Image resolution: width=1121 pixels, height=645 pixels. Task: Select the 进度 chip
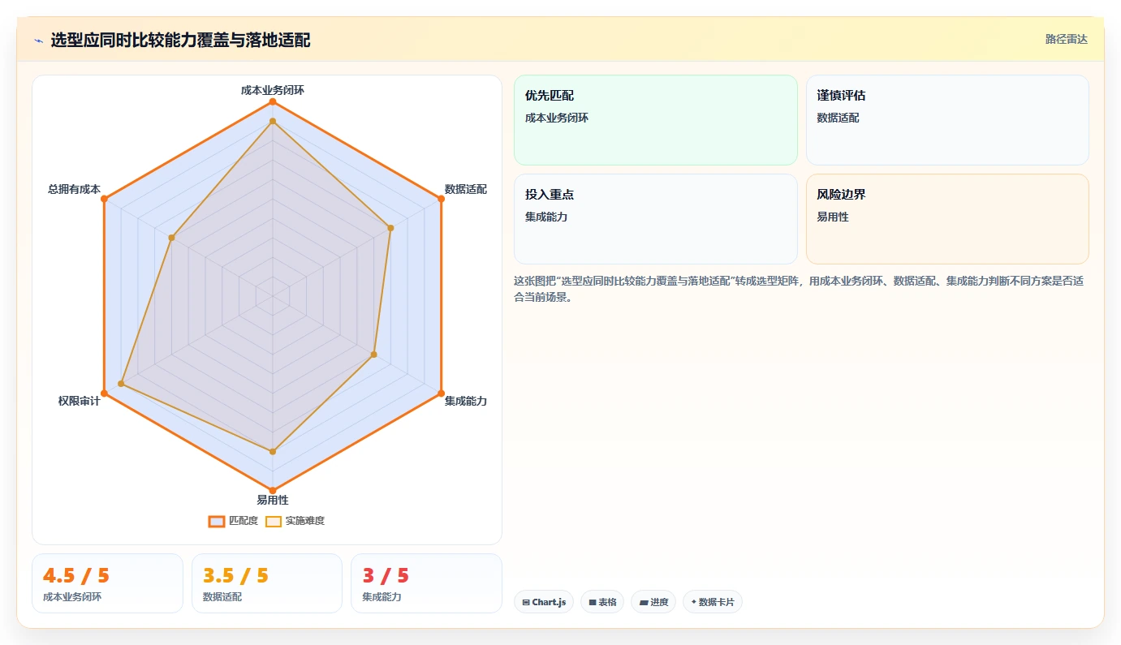point(653,602)
